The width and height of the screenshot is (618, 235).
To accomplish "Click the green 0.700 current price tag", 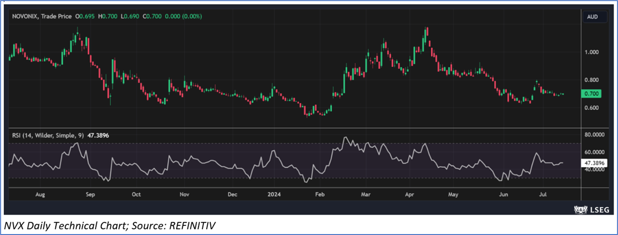I will pyautogui.click(x=592, y=94).
